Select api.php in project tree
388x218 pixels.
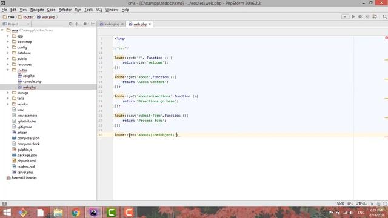coord(26,76)
